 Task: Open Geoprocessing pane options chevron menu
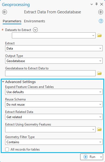pyautogui.click(x=92, y=4)
